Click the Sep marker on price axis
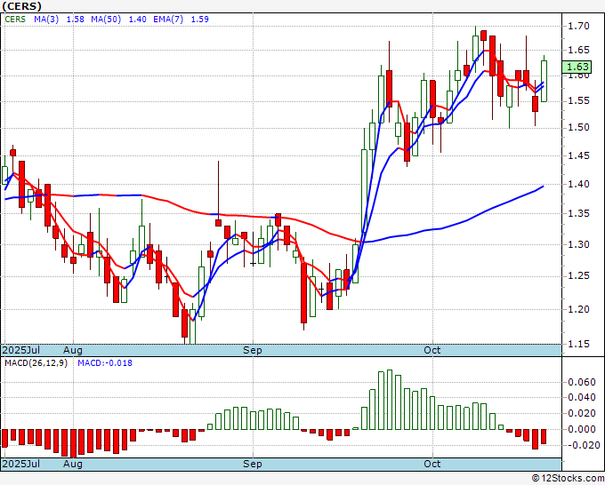This screenshot has height=485, width=605. pos(253,350)
